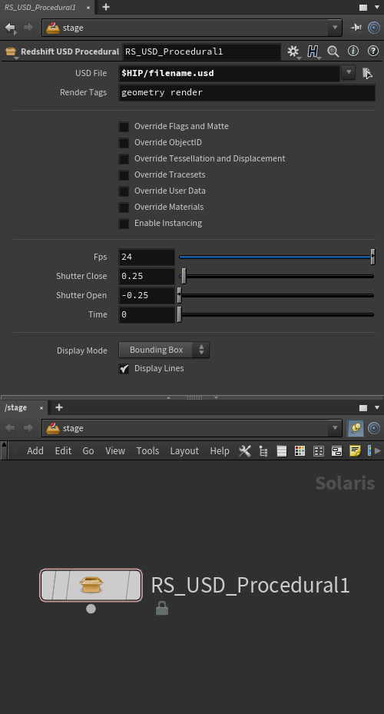The height and width of the screenshot is (714, 384).
Task: Select the RS_USD_Procedural1 node box icon
Action: coord(91,585)
